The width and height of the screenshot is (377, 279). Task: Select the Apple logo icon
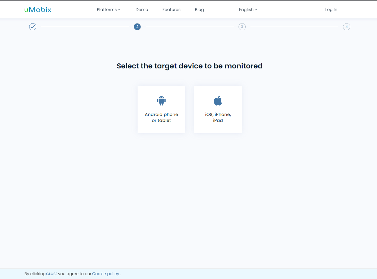tap(218, 101)
